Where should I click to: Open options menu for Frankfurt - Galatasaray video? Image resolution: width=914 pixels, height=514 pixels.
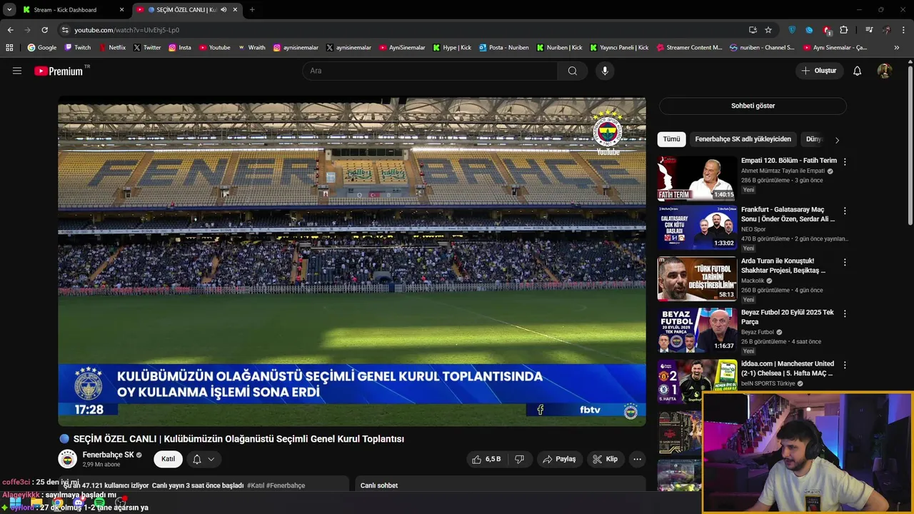845,211
